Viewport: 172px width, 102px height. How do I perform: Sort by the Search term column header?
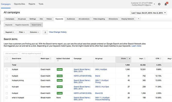[x=16, y=58]
